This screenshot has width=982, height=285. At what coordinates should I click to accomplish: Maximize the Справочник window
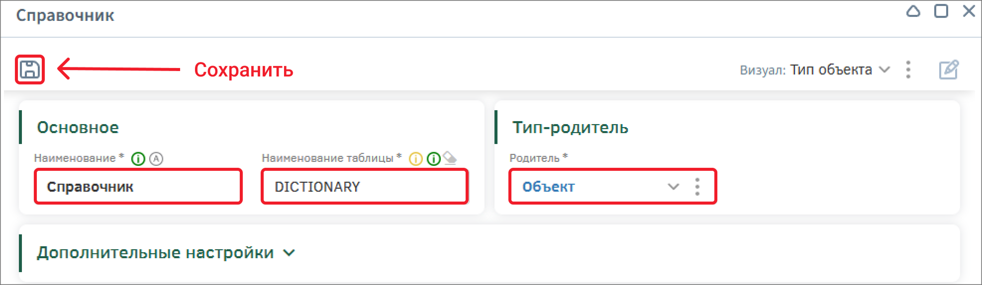tap(941, 11)
